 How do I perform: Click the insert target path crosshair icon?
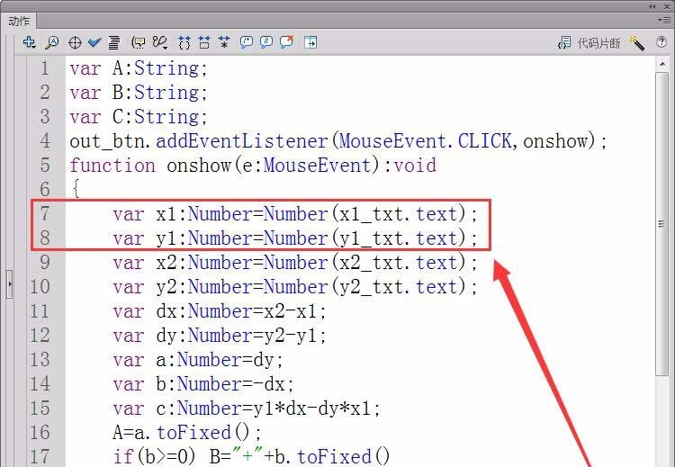[x=75, y=42]
